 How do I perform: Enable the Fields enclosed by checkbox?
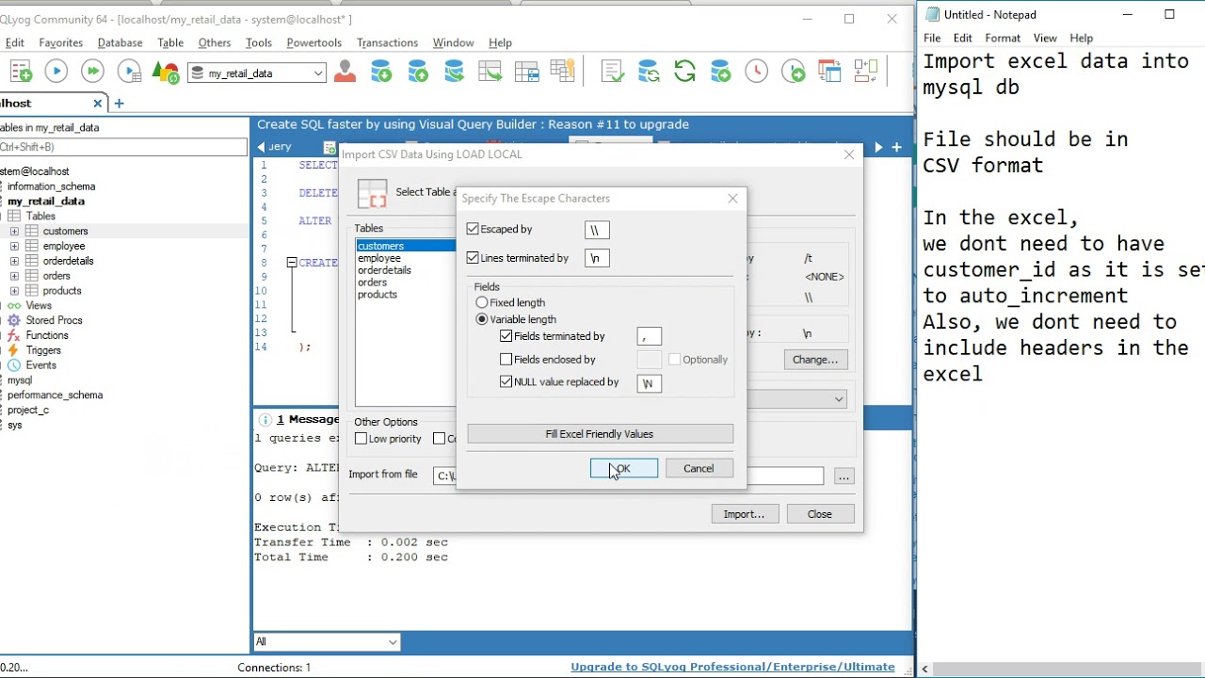point(506,360)
